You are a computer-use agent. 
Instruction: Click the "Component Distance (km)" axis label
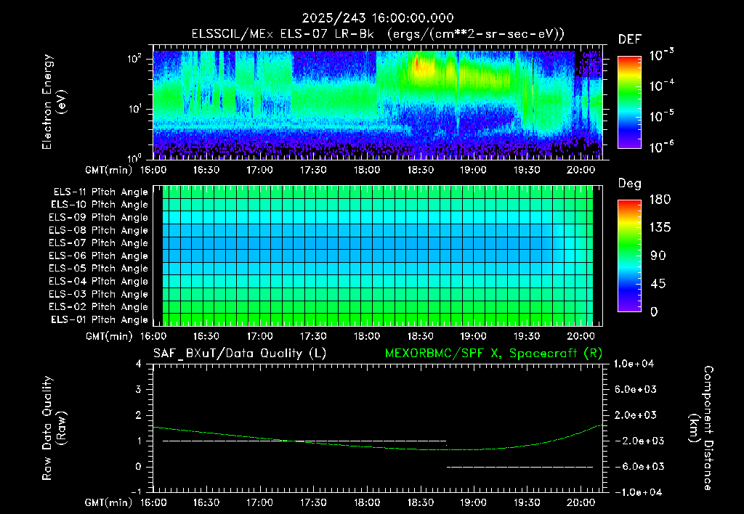pyautogui.click(x=701, y=428)
